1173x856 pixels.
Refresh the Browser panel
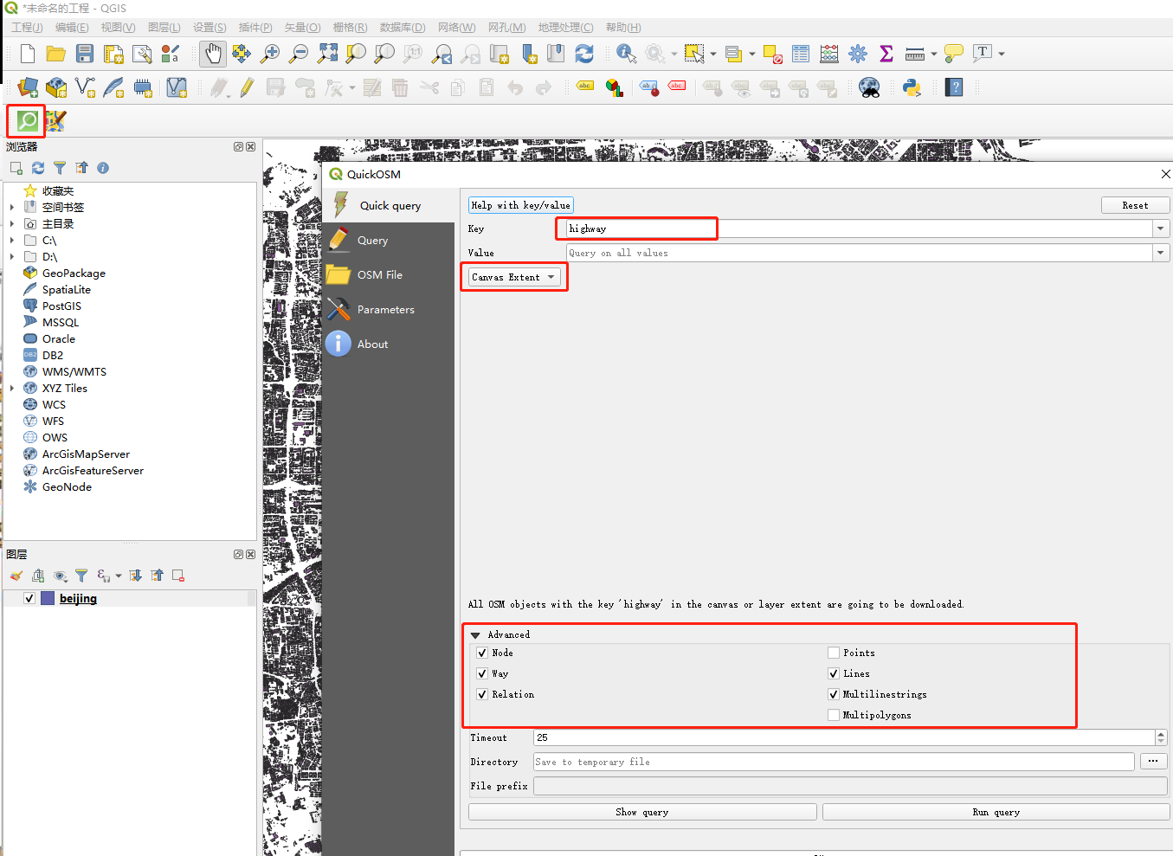[x=38, y=168]
